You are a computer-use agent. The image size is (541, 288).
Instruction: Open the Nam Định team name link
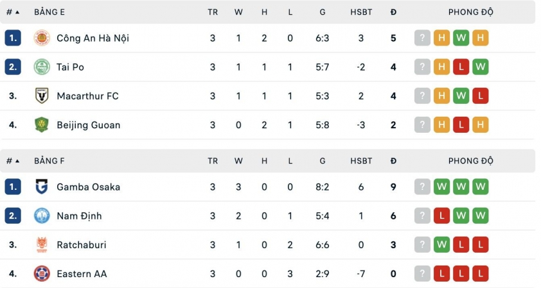pyautogui.click(x=79, y=216)
